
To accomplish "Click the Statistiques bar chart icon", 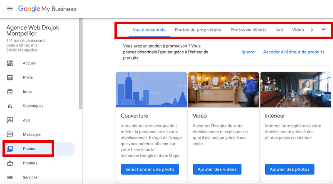I will click(10, 106).
